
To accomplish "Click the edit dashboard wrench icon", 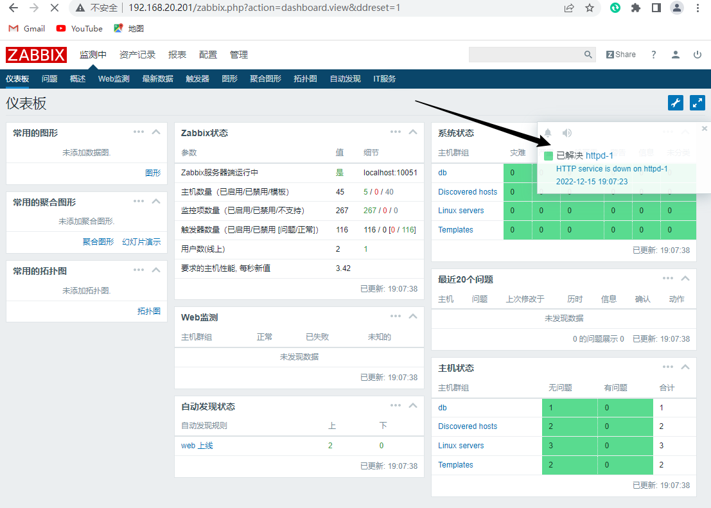I will pos(675,103).
